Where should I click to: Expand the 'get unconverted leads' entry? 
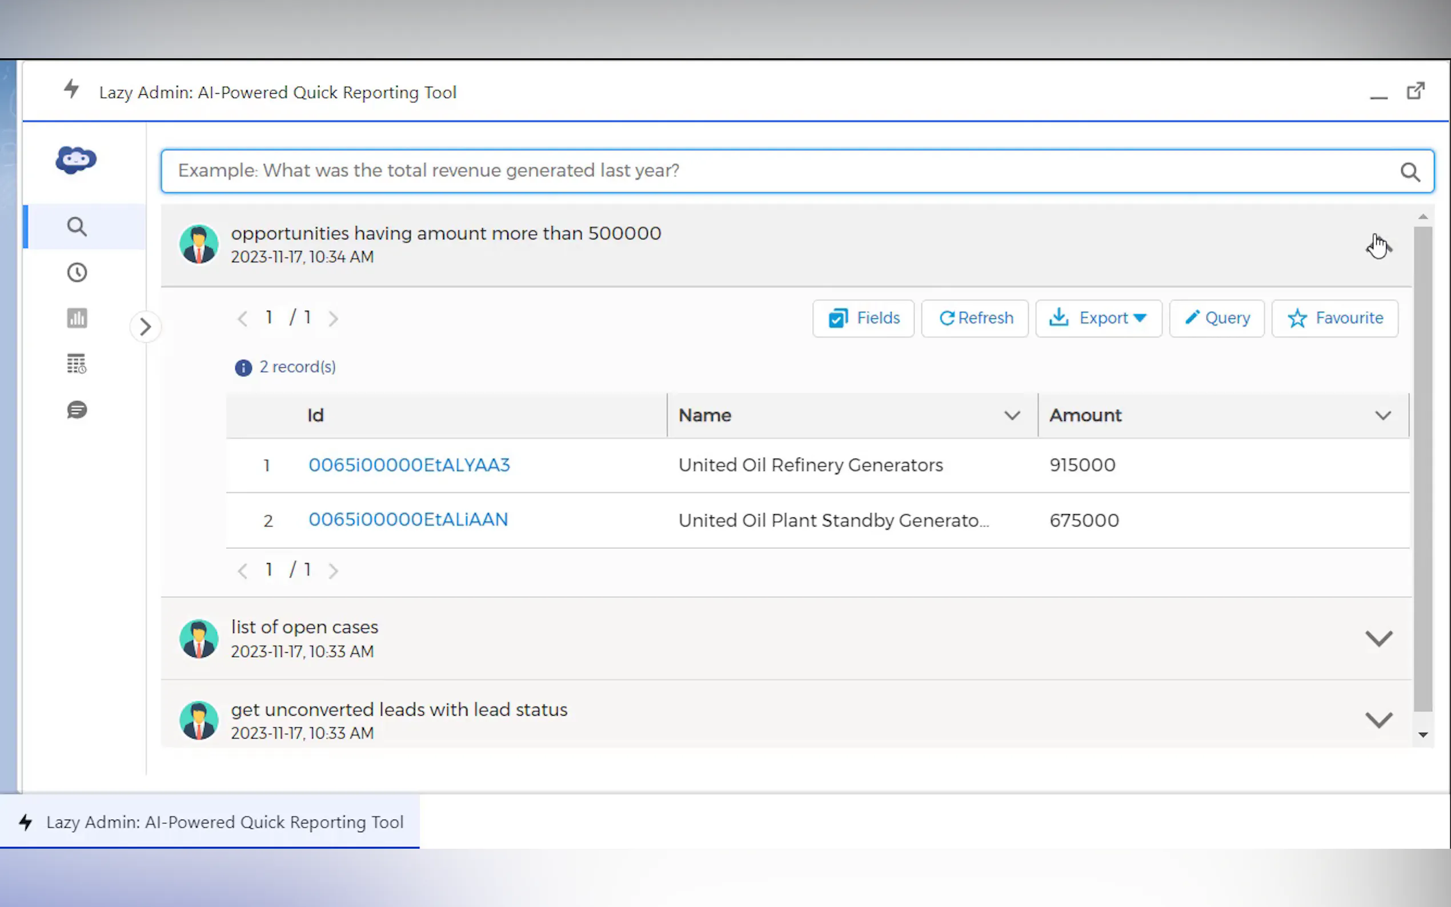point(1378,720)
